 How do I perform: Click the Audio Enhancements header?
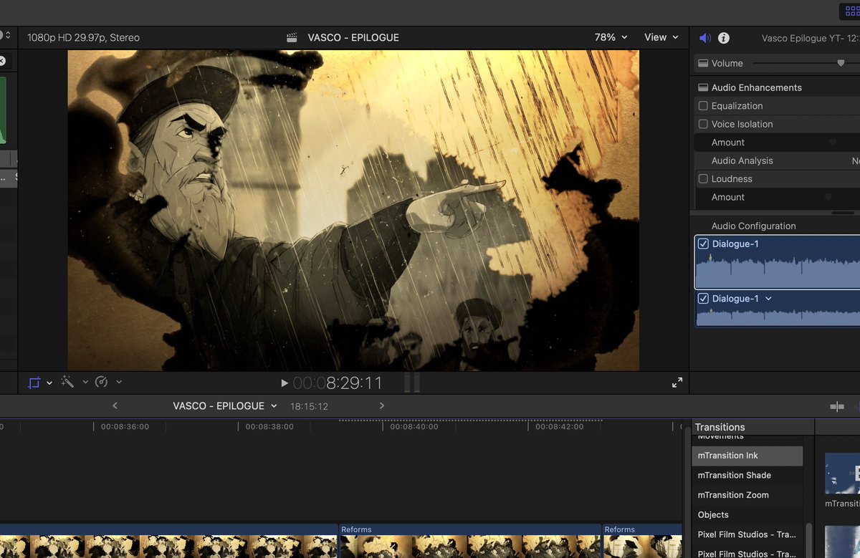point(756,87)
